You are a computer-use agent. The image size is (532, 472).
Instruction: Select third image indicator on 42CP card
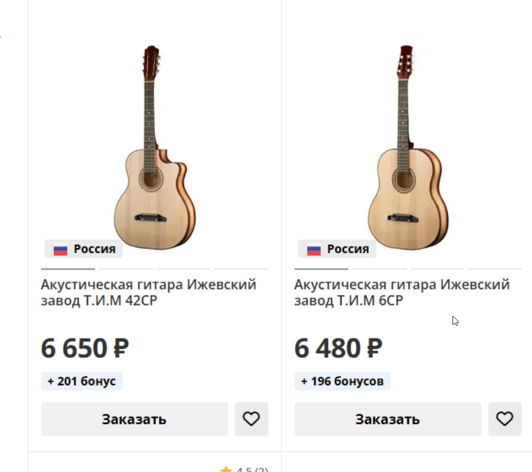pos(183,269)
